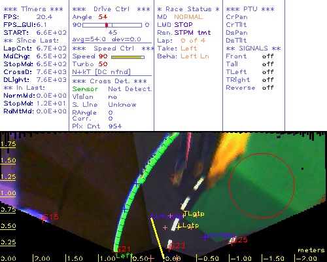The height and width of the screenshot is (262, 327).
Task: Click inside the red circle on the grass
Action: click(x=262, y=185)
